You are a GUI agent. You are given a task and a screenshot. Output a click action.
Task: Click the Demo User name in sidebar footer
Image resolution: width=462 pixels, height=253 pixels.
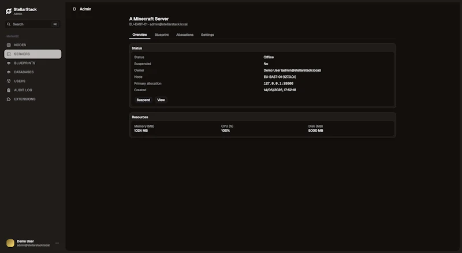click(x=25, y=241)
